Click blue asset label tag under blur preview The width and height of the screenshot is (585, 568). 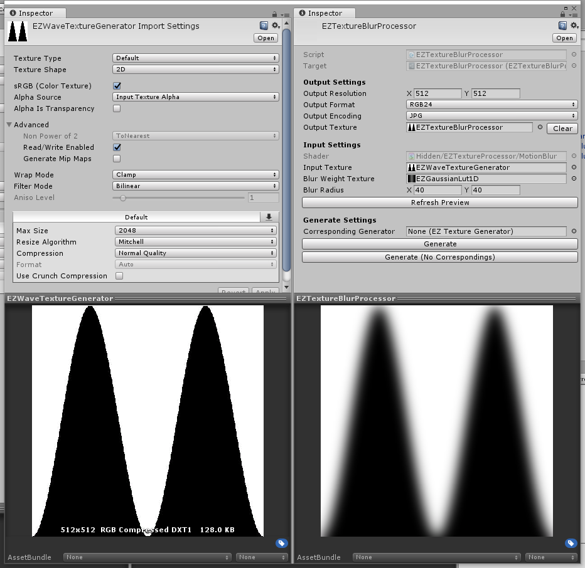point(571,543)
